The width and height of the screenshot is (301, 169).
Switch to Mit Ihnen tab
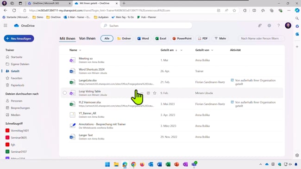click(x=68, y=38)
